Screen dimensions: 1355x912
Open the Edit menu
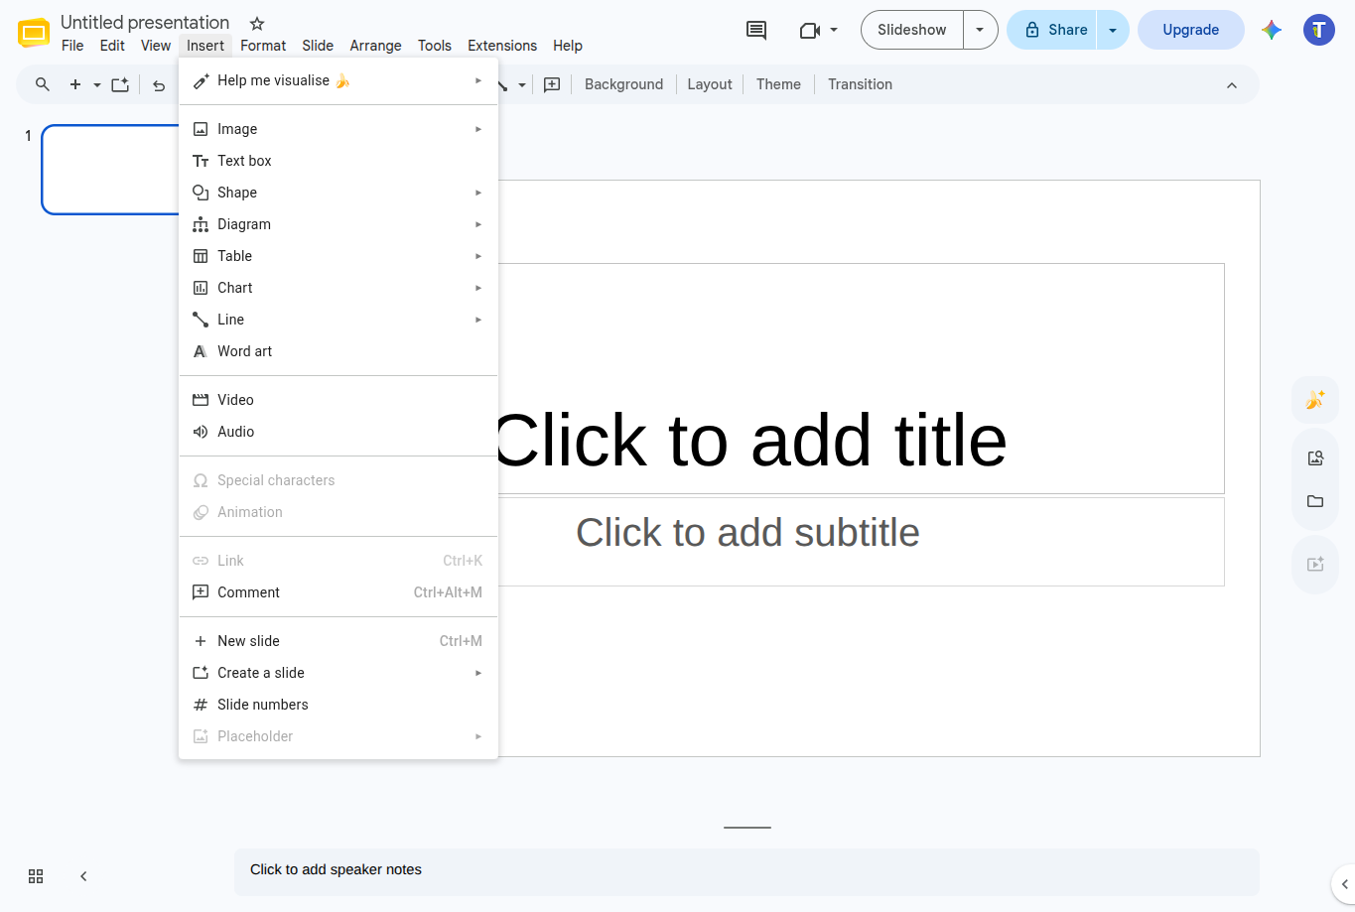(112, 46)
